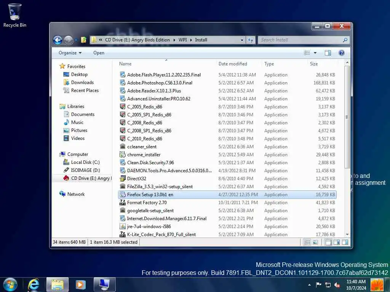
Task: Open the Pictures library
Action: click(79, 130)
